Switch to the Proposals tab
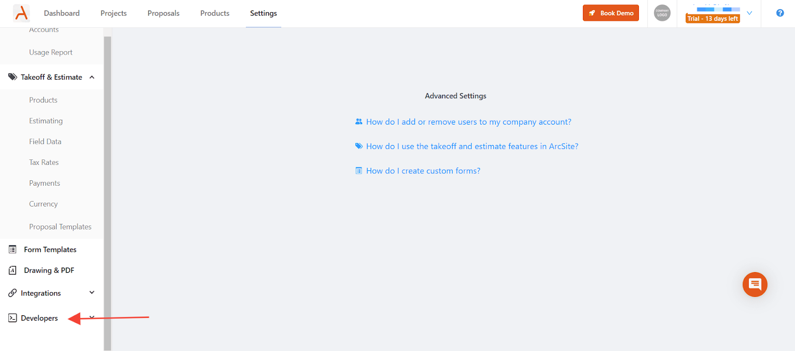The height and width of the screenshot is (351, 795). click(163, 13)
